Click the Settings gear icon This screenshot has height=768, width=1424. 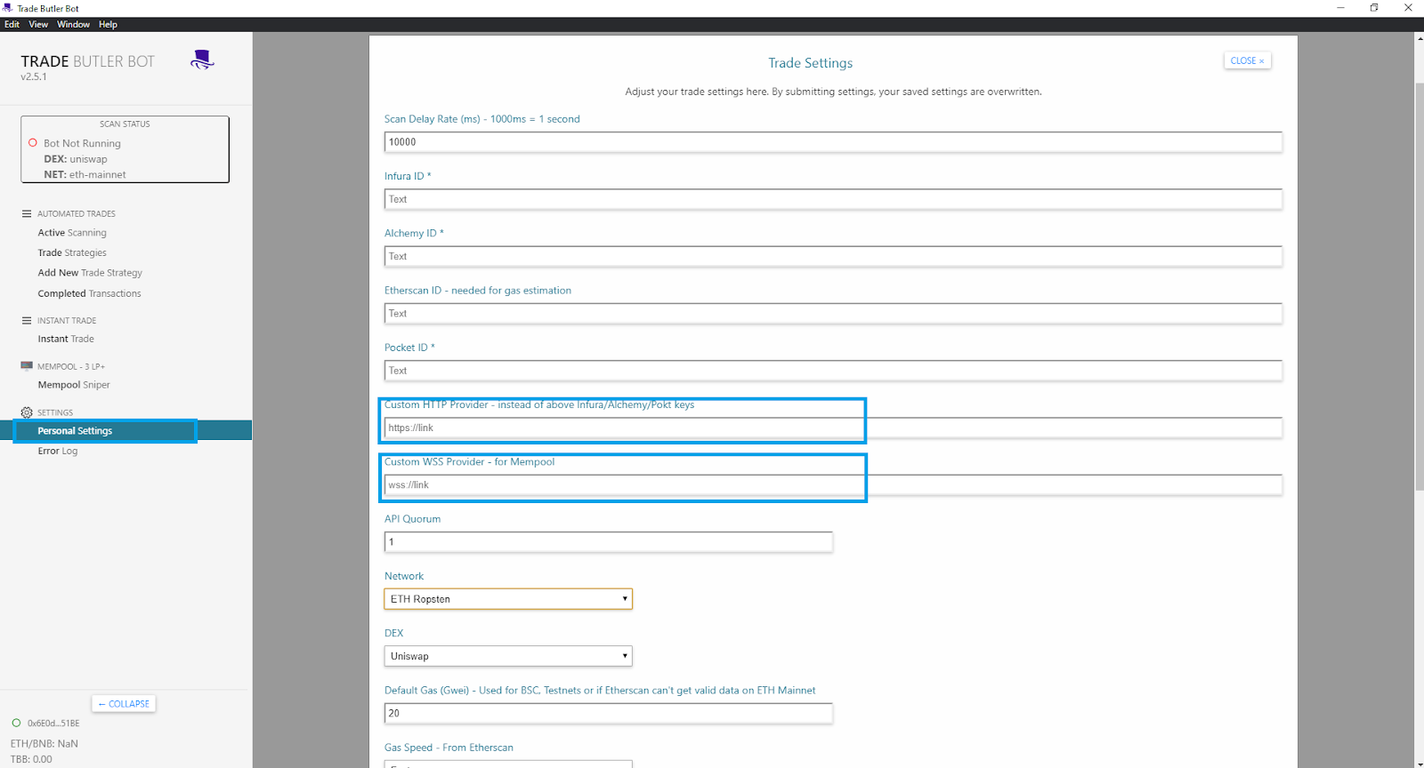coord(27,412)
